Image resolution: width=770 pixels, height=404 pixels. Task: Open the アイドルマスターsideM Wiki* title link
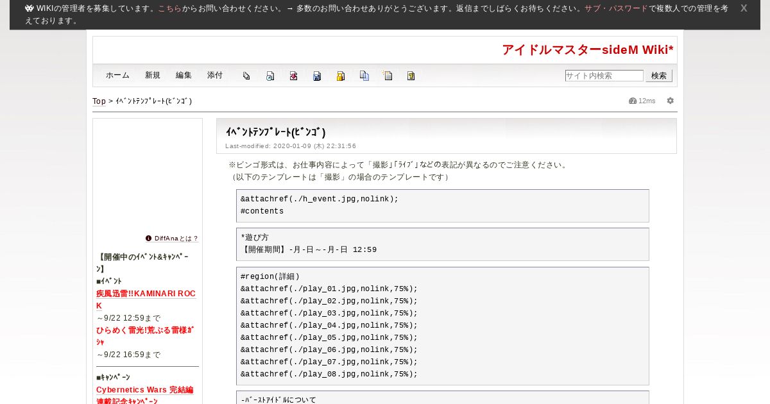pos(588,50)
